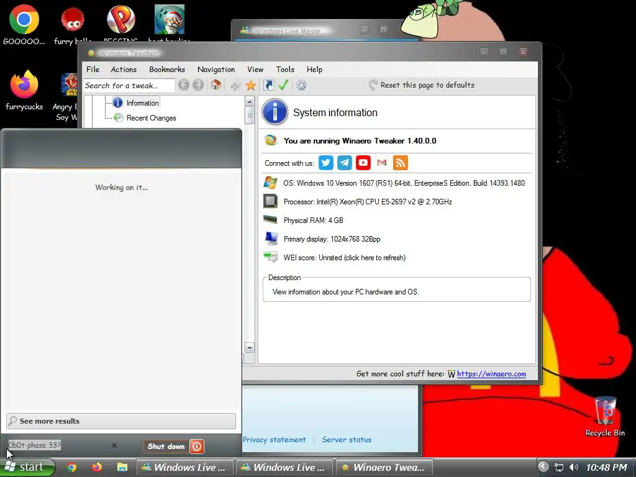The width and height of the screenshot is (636, 477).
Task: Click the Physical RAM 4 GB line
Action: [x=313, y=220]
